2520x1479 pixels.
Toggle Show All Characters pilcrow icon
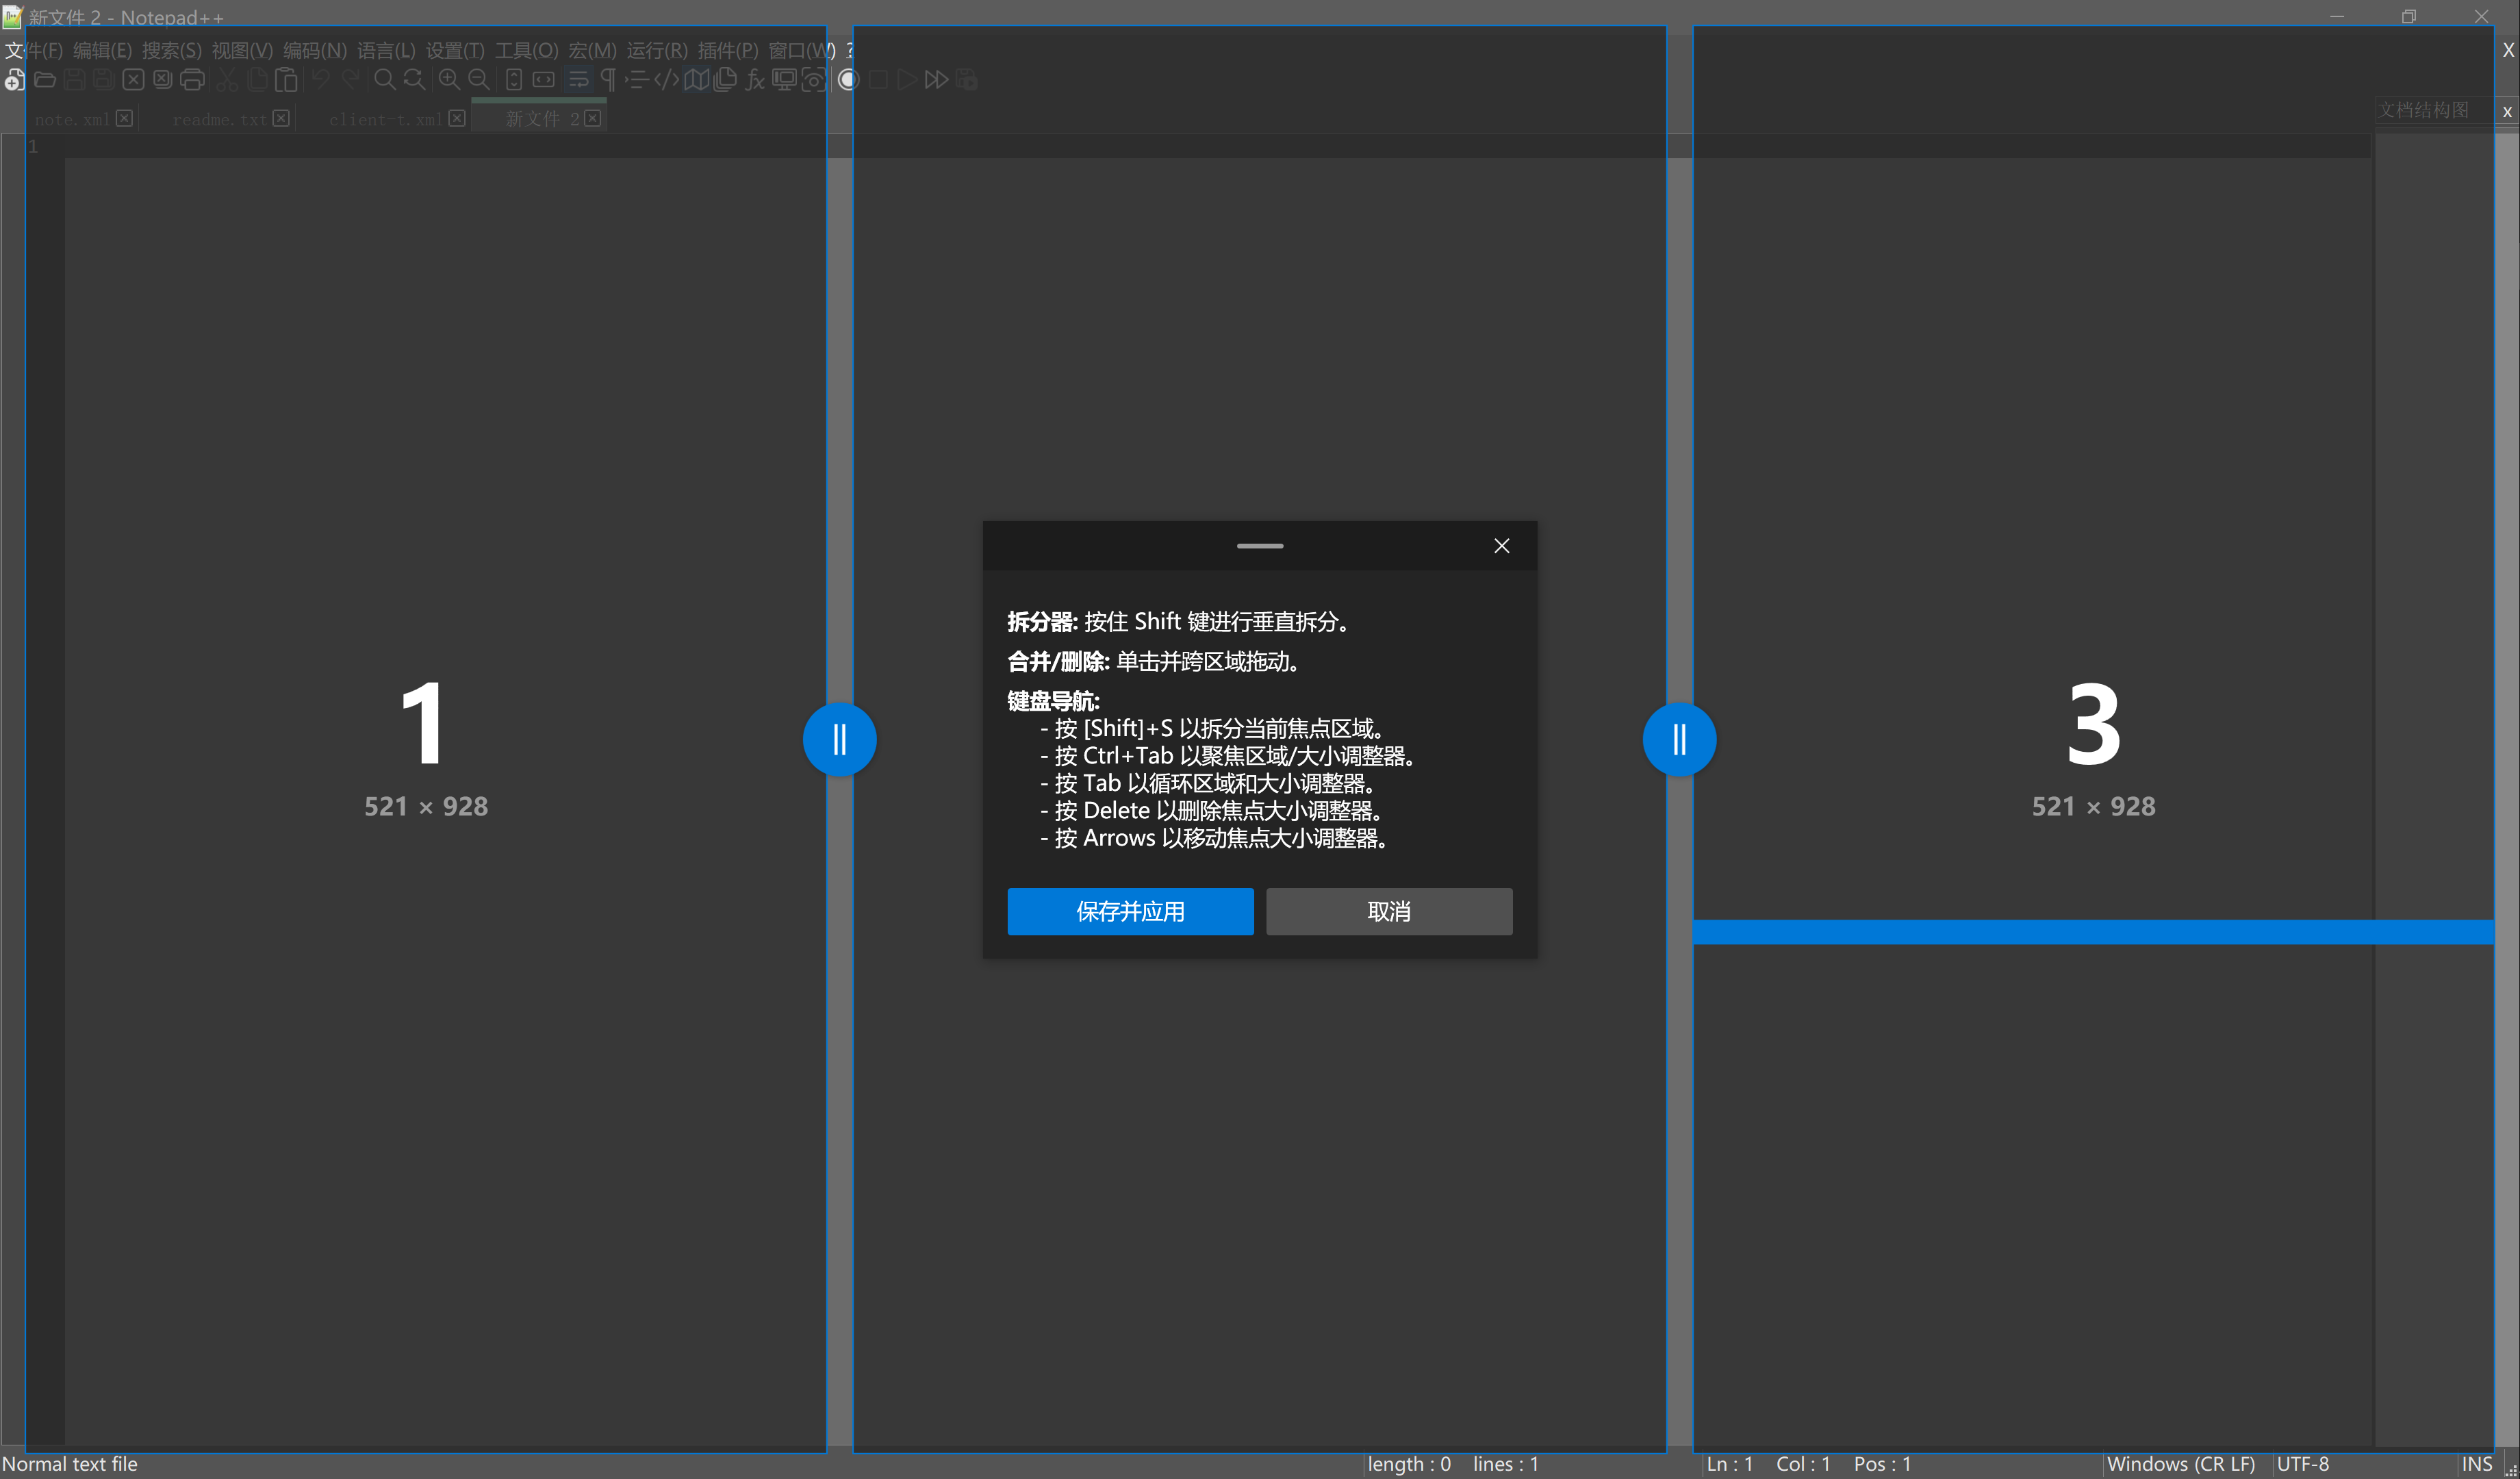pos(607,80)
